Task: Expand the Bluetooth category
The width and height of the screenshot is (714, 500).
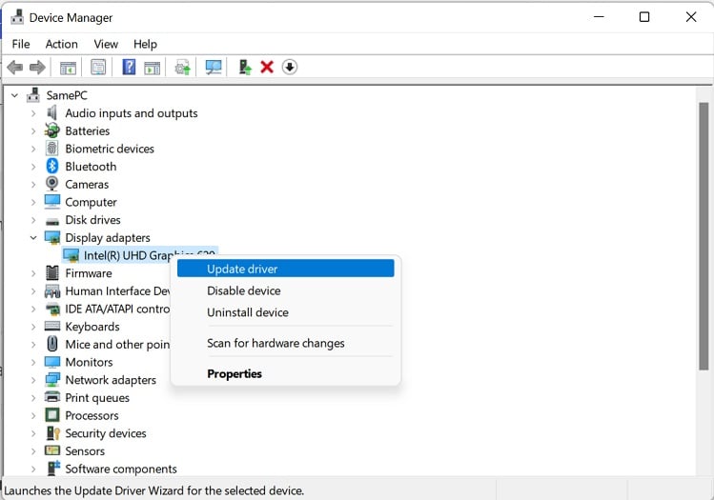Action: [33, 167]
